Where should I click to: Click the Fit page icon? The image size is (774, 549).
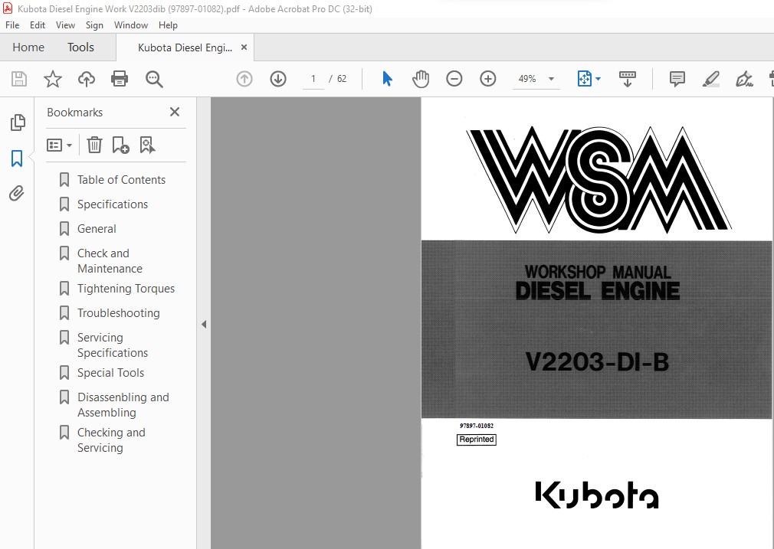[585, 79]
